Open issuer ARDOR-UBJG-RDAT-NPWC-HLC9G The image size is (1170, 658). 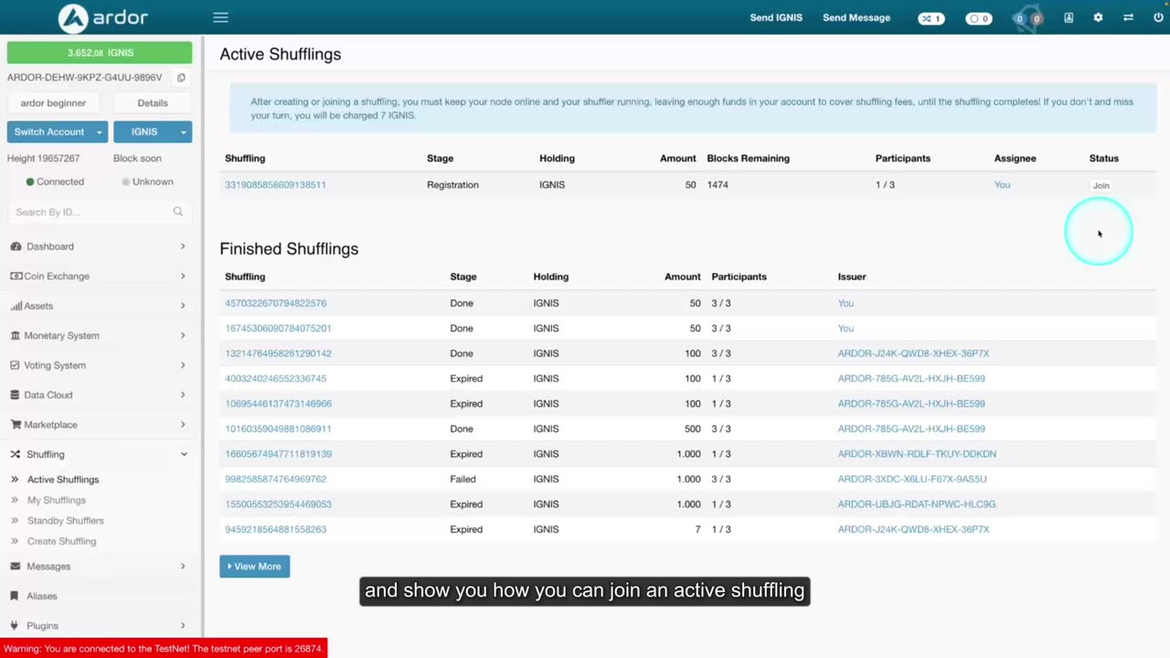[x=917, y=504]
